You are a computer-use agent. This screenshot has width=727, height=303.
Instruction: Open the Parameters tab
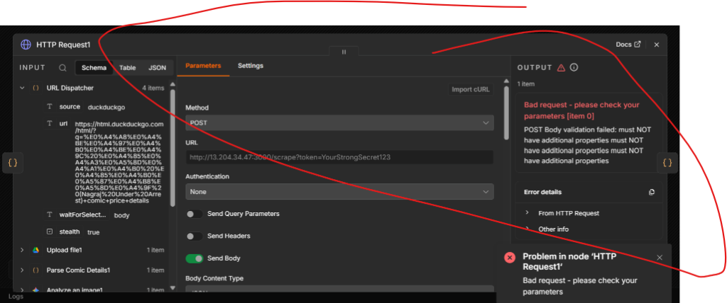203,66
